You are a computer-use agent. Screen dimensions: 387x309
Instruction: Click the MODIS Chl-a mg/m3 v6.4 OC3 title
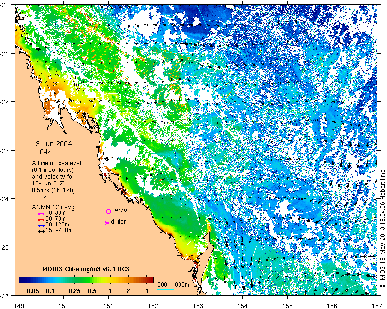click(x=86, y=269)
